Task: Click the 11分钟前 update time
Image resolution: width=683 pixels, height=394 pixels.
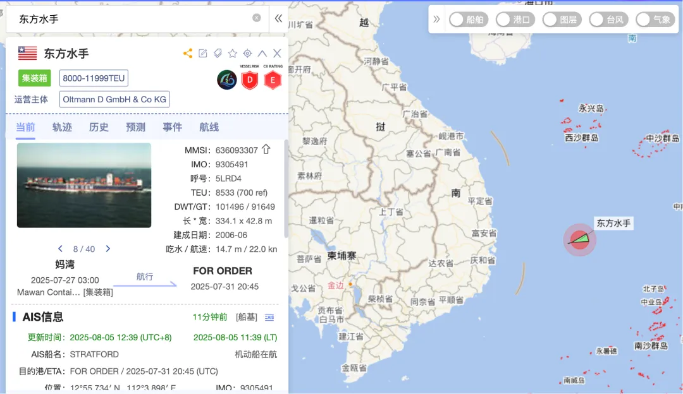Action: pos(210,317)
